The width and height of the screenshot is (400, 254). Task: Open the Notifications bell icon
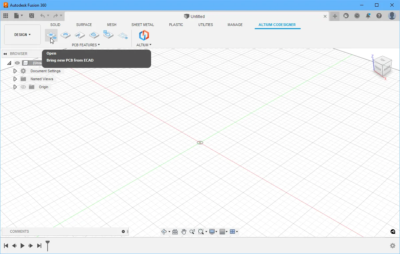tap(368, 16)
